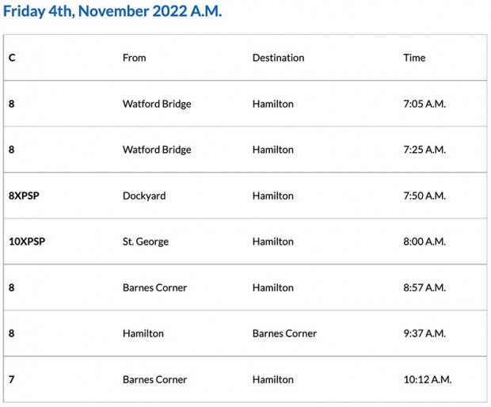Viewport: 491px width, 407px height.
Task: Click Barnes Corner in the Destination column
Action: point(284,333)
